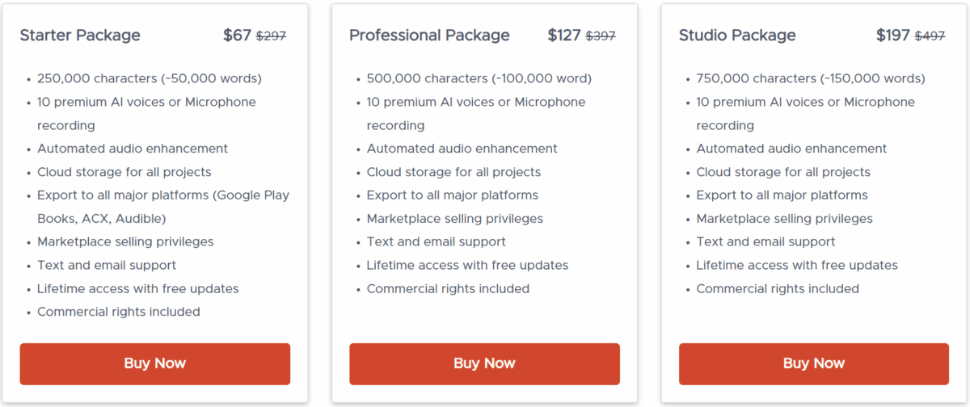Image resolution: width=970 pixels, height=407 pixels.
Task: Click the Google Play Books export feature
Action: [162, 207]
